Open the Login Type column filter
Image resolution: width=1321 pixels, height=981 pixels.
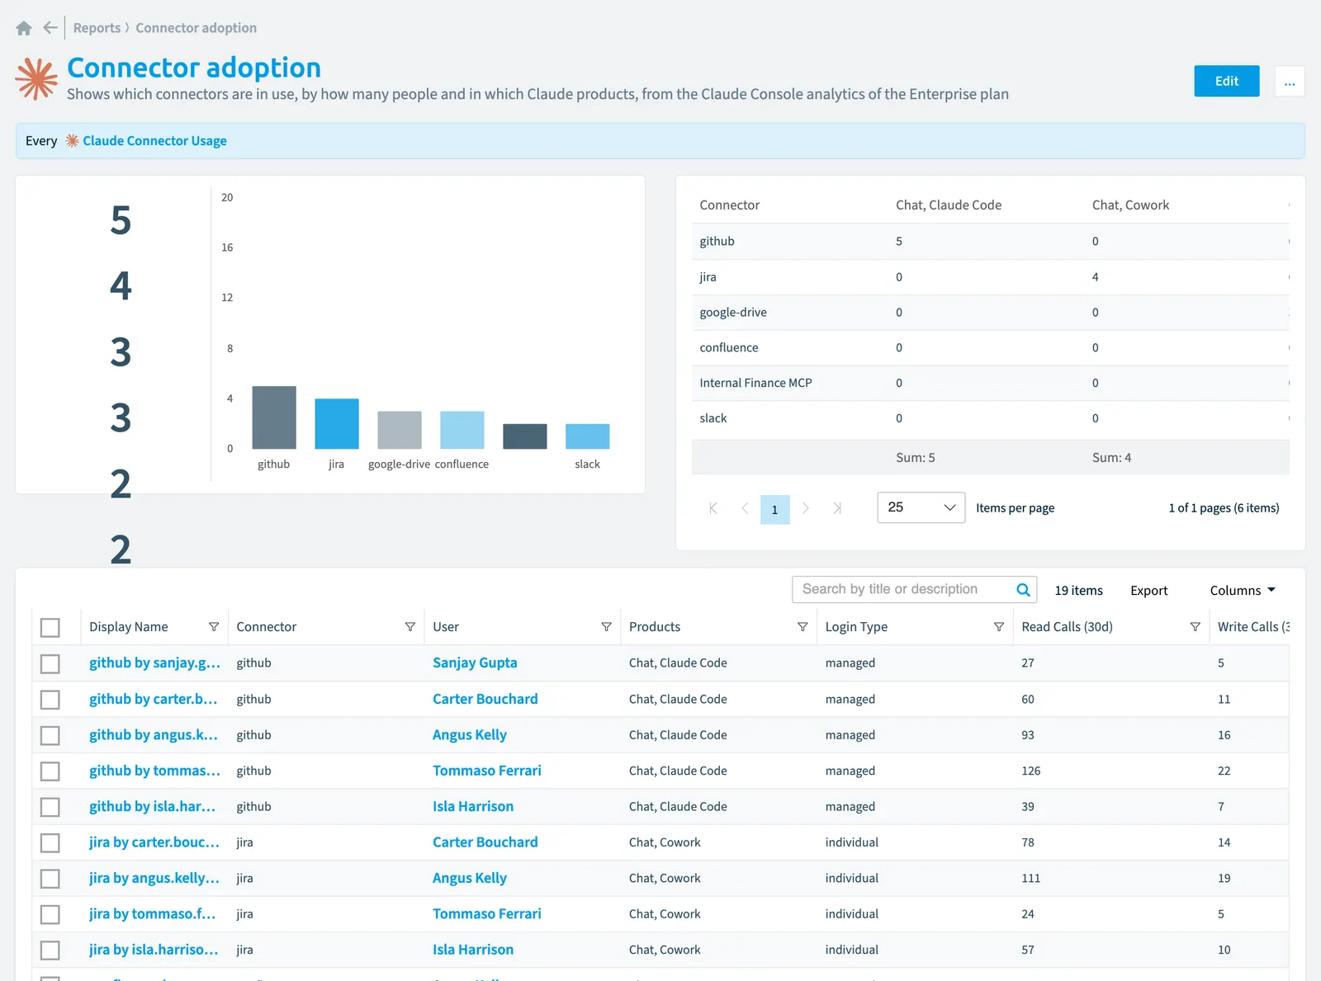(x=999, y=627)
